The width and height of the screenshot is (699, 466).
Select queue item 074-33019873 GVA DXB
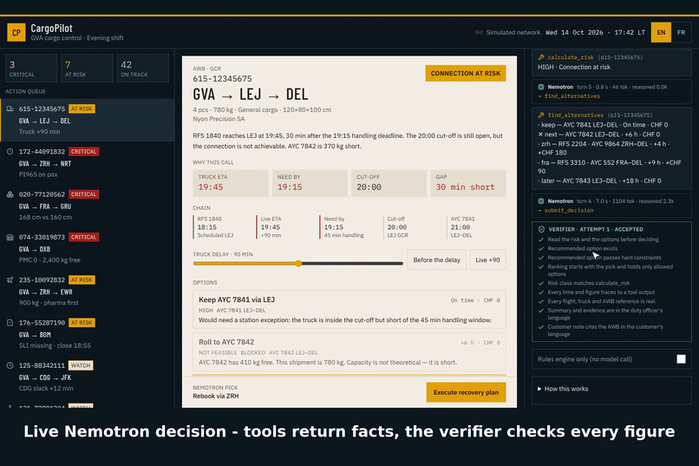88,248
